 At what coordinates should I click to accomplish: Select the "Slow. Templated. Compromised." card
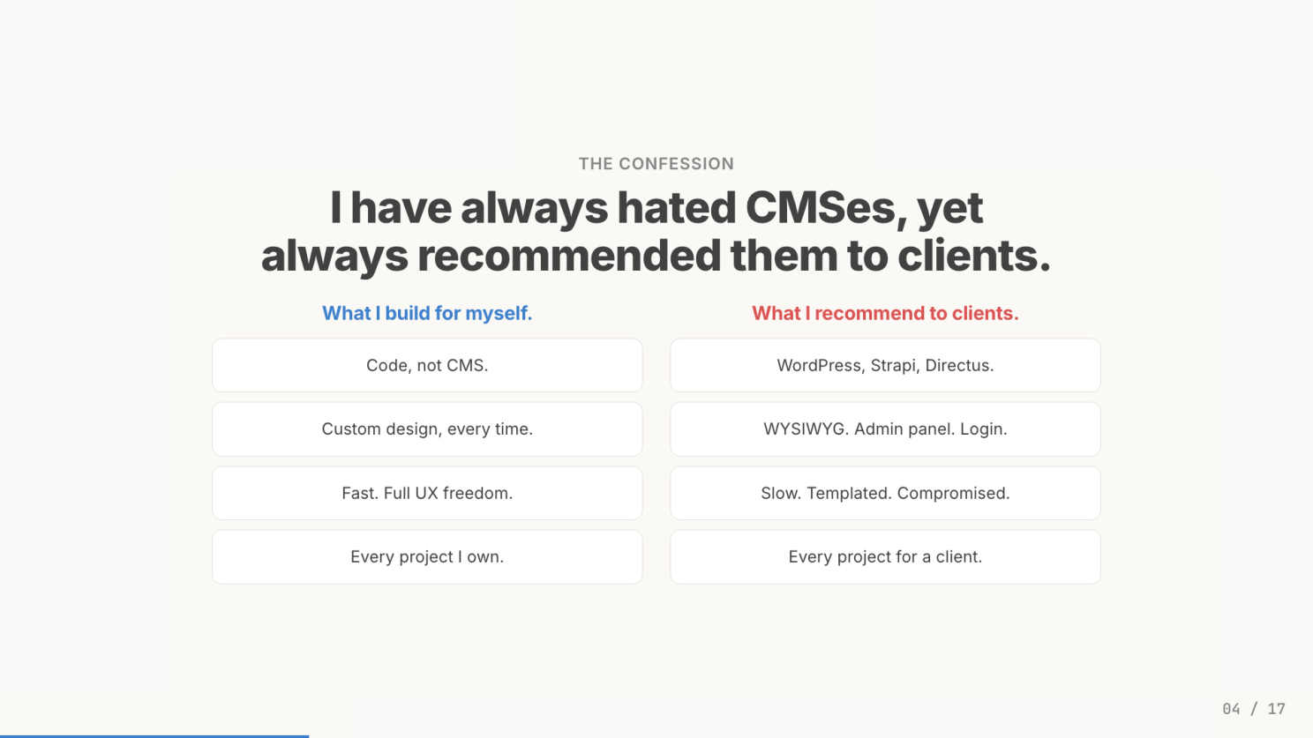click(x=885, y=493)
